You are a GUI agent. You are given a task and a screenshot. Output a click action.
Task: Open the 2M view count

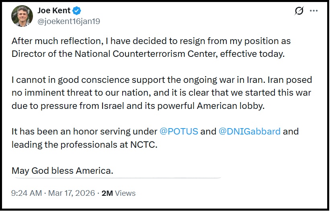(107, 193)
